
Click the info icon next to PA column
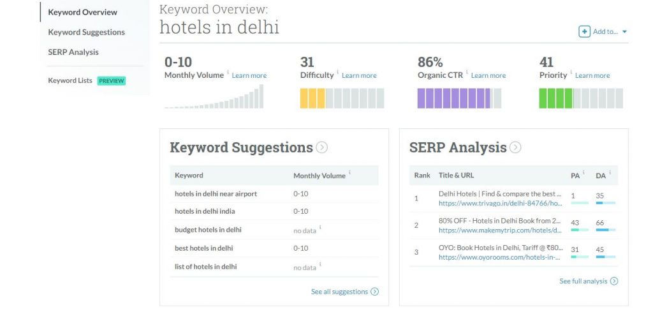[583, 172]
